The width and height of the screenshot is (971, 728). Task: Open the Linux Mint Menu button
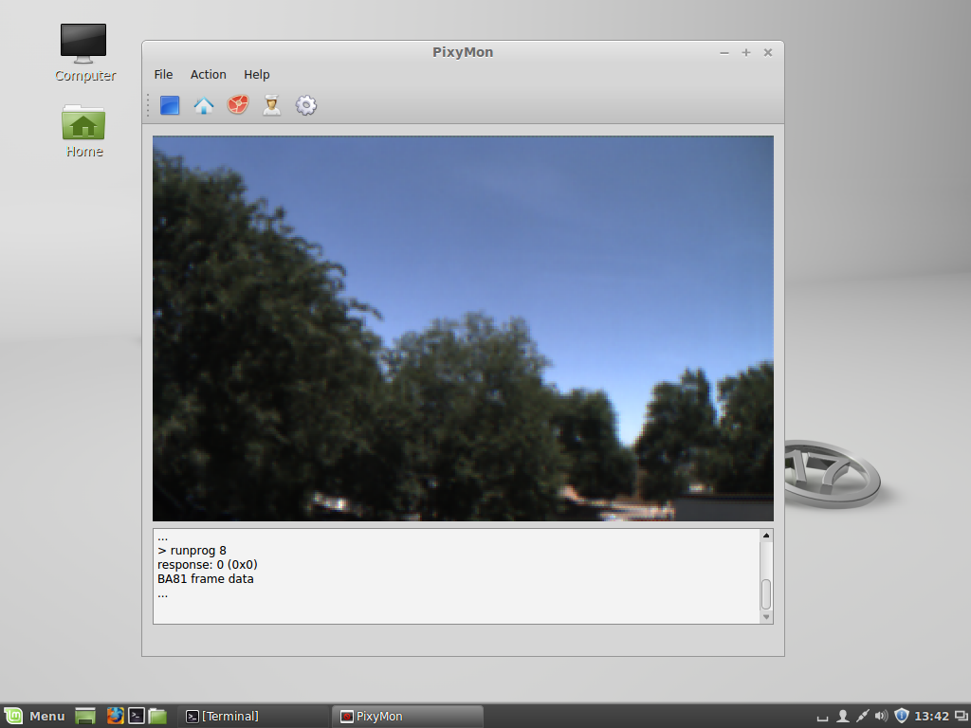[35, 716]
